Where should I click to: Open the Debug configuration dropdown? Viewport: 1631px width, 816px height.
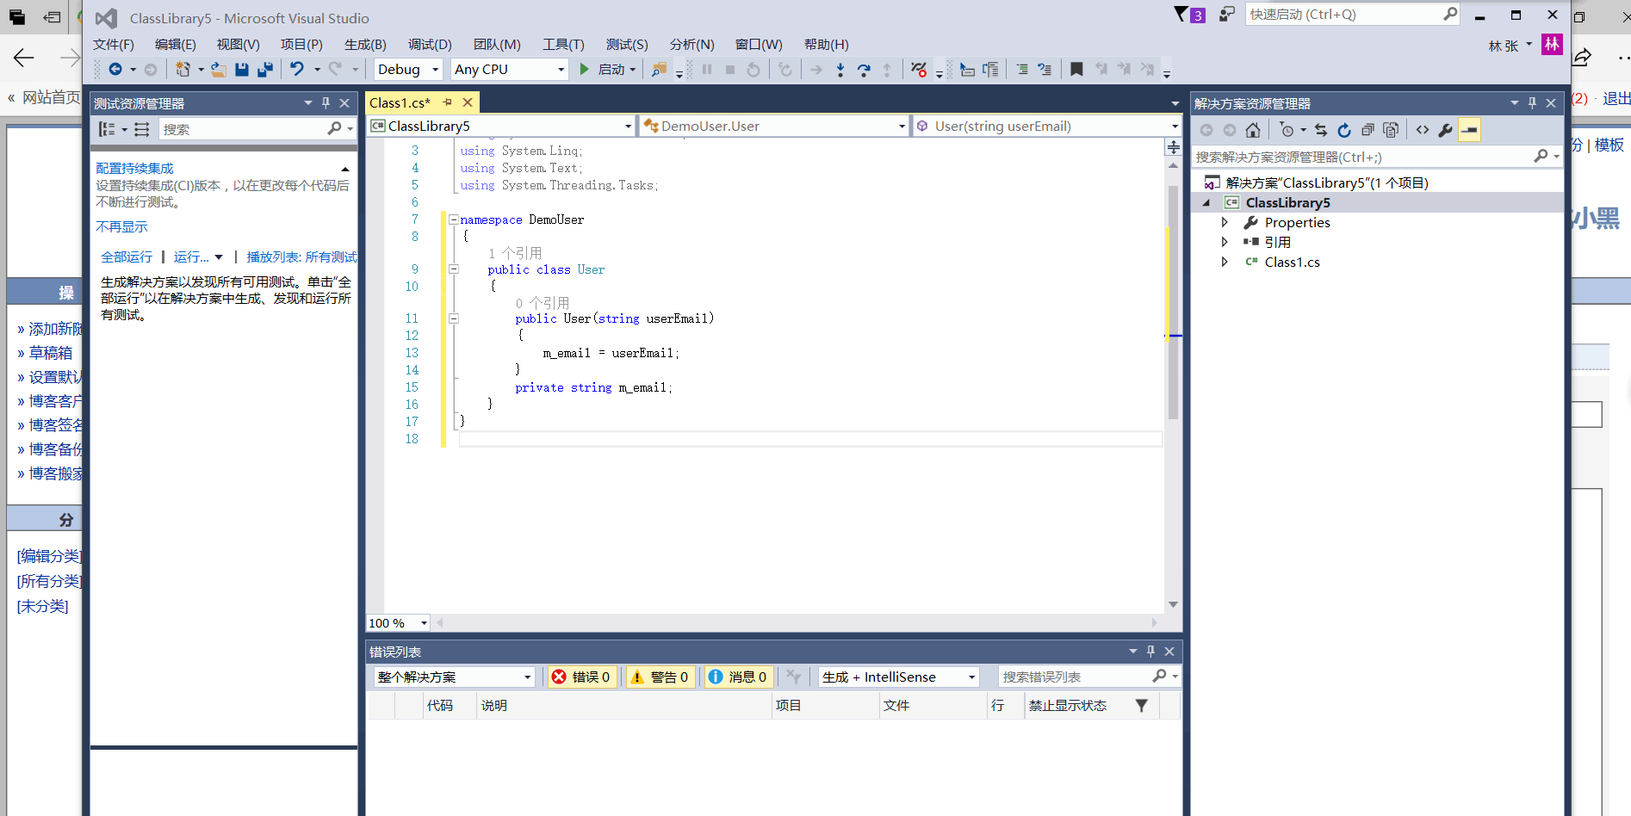click(408, 70)
